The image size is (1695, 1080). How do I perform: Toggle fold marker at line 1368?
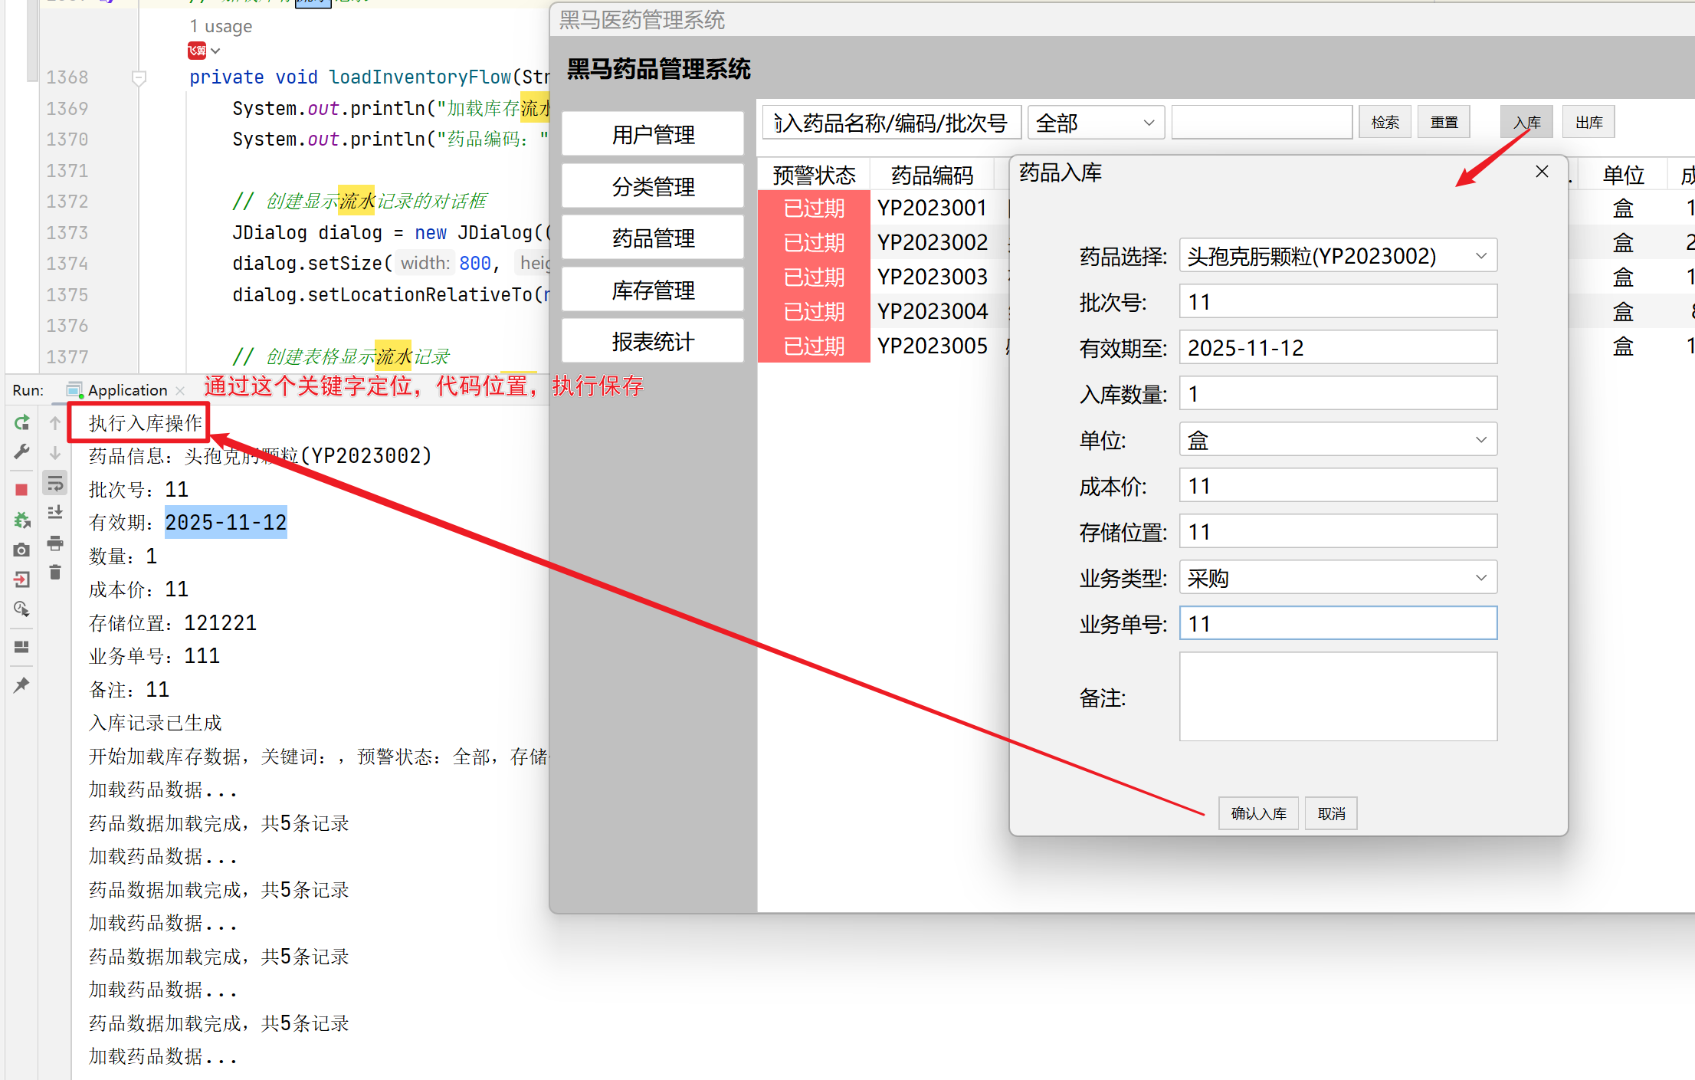pos(139,77)
